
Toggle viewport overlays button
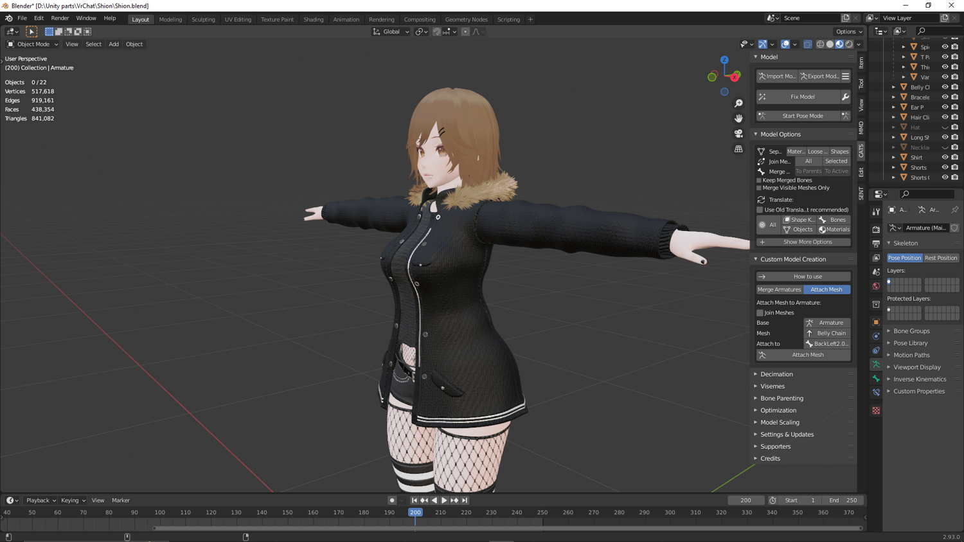pos(785,44)
